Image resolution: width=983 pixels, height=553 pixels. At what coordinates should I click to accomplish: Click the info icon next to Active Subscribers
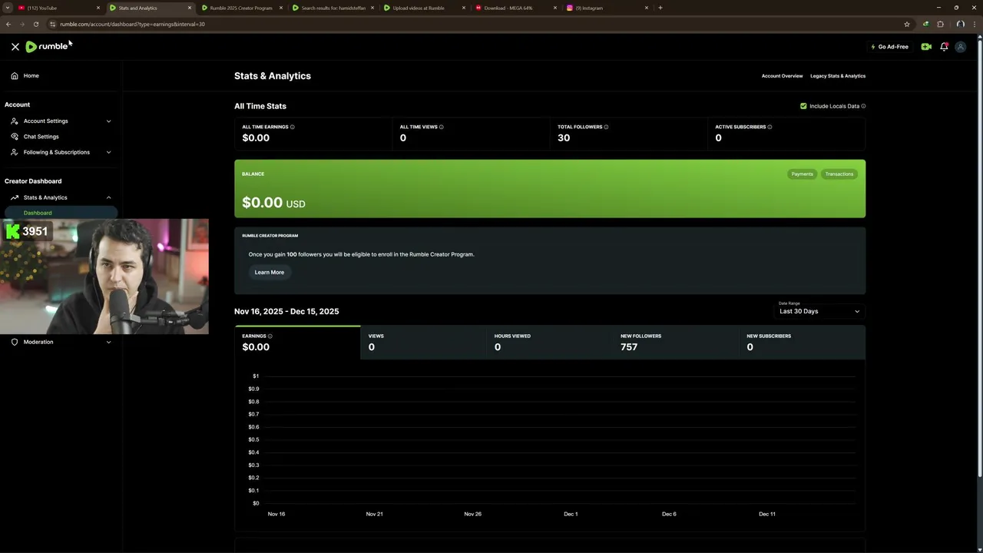[x=770, y=127]
